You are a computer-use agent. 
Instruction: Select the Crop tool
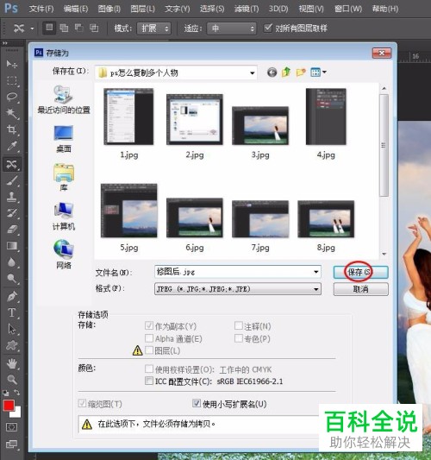12,129
